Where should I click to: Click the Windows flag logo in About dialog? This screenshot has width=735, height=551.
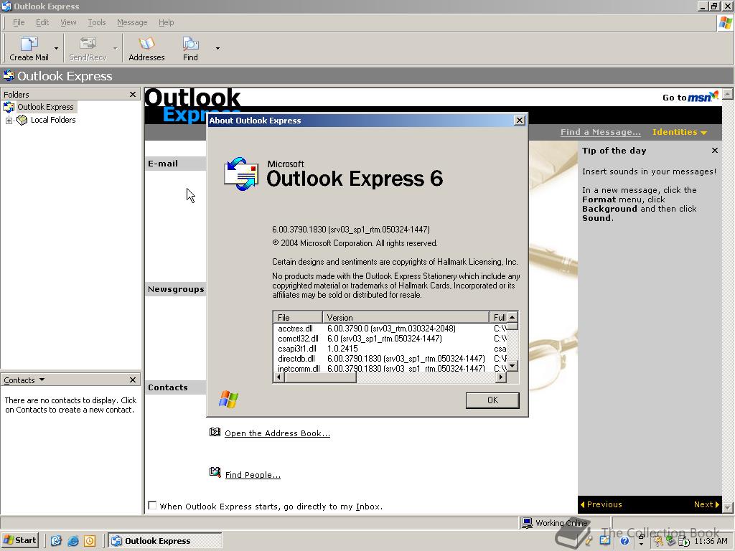228,399
